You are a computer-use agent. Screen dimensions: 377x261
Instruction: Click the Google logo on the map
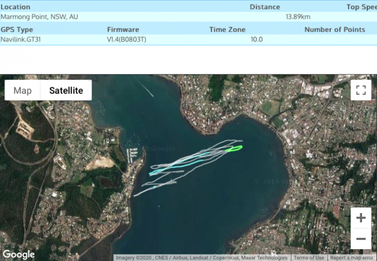click(18, 255)
